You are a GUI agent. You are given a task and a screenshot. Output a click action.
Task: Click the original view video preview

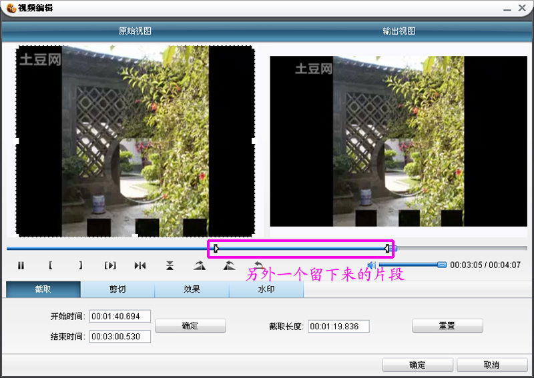pos(136,141)
